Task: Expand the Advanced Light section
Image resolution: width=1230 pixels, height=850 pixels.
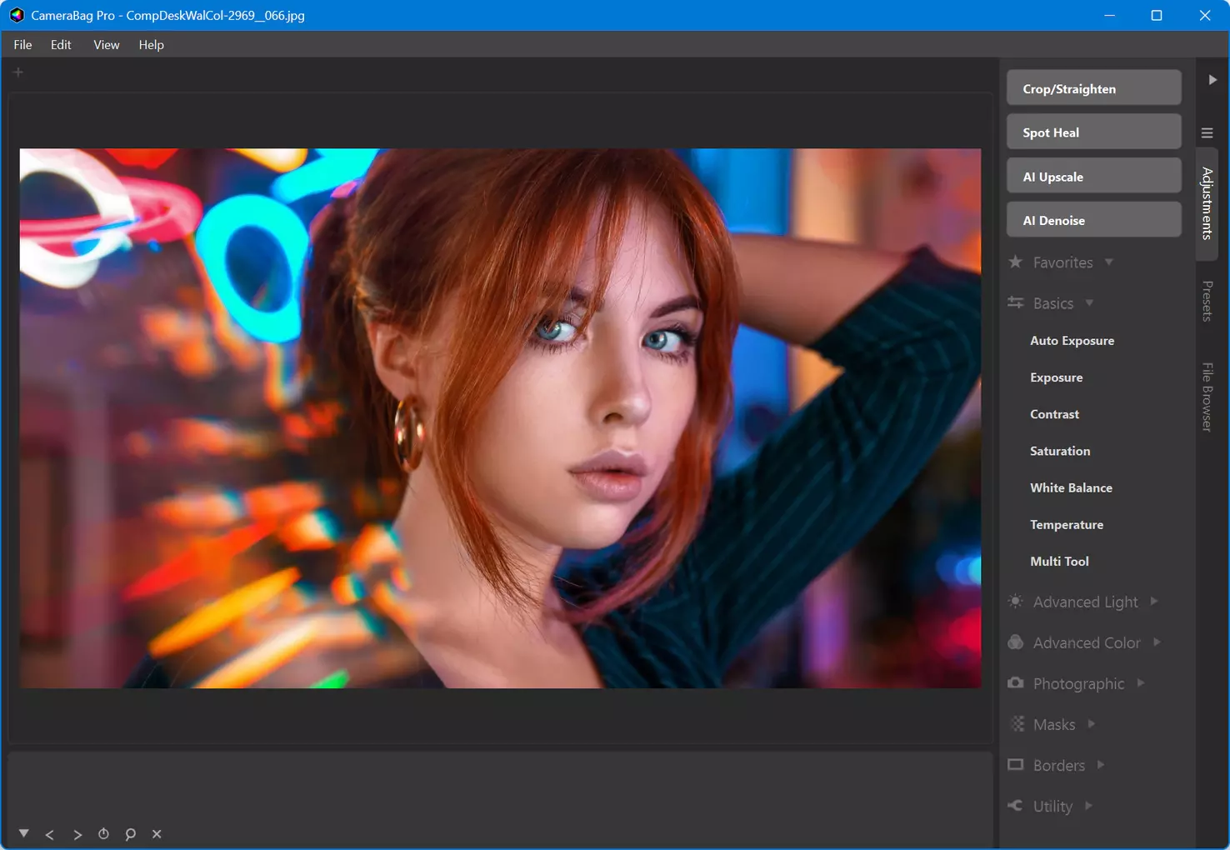Action: 1083,602
